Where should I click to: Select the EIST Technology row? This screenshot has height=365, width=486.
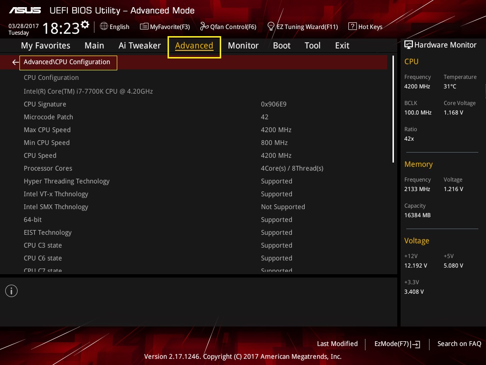click(x=194, y=232)
